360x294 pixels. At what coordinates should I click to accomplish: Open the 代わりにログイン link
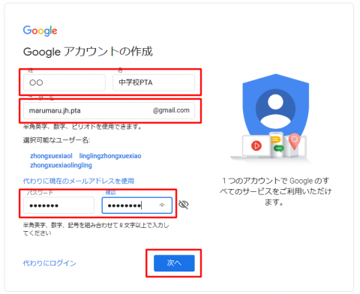point(49,263)
